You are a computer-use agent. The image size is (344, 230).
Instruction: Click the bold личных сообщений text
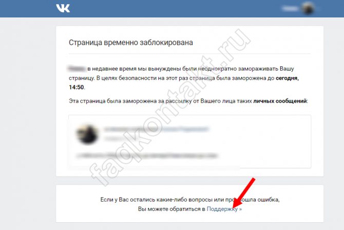point(280,101)
